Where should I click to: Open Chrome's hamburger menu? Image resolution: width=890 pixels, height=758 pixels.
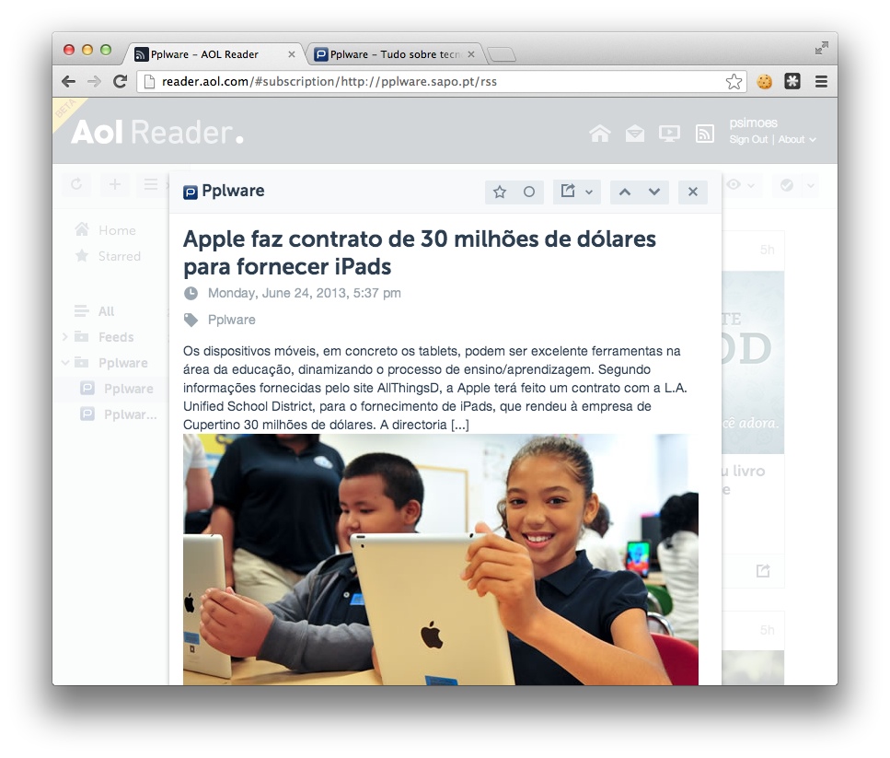820,81
